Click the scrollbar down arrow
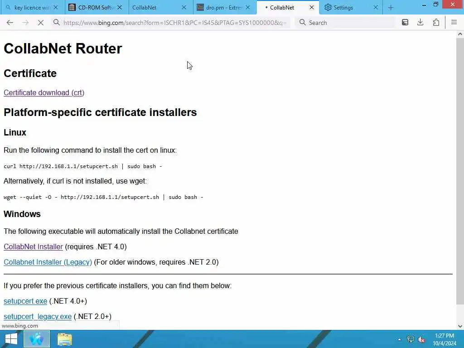 pyautogui.click(x=460, y=326)
